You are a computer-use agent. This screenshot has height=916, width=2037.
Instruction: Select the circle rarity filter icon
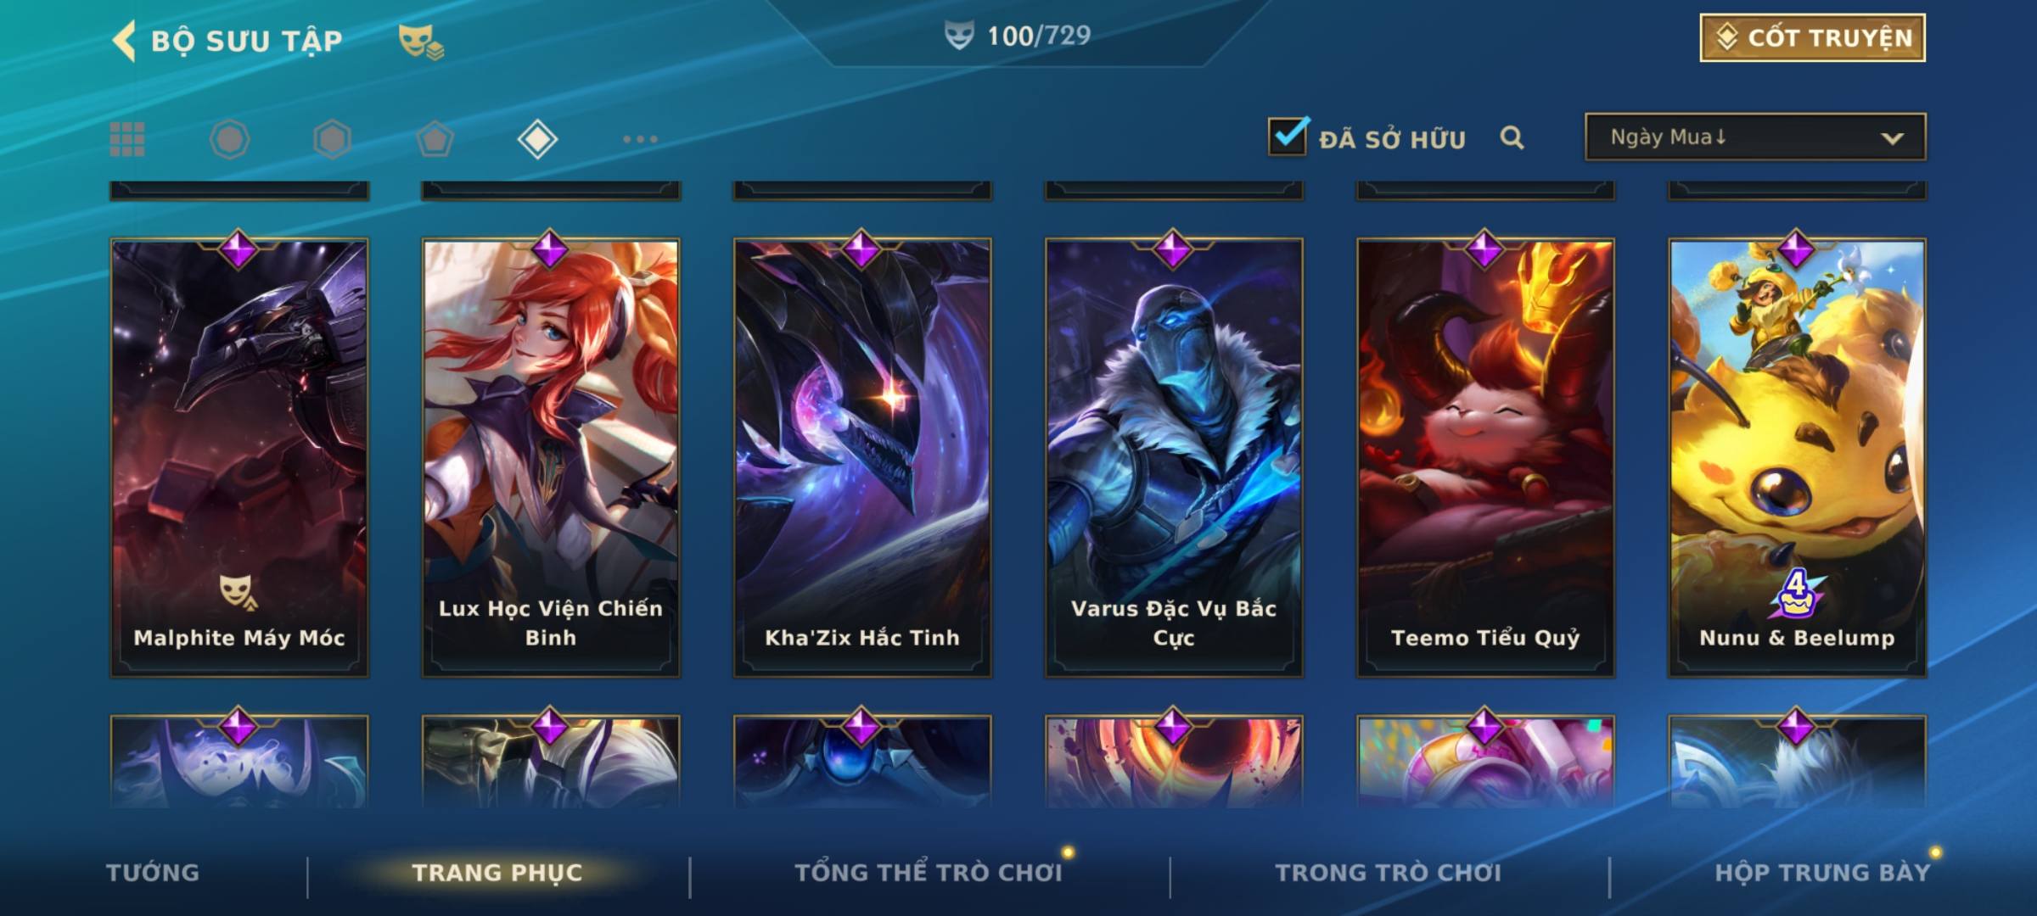click(230, 139)
